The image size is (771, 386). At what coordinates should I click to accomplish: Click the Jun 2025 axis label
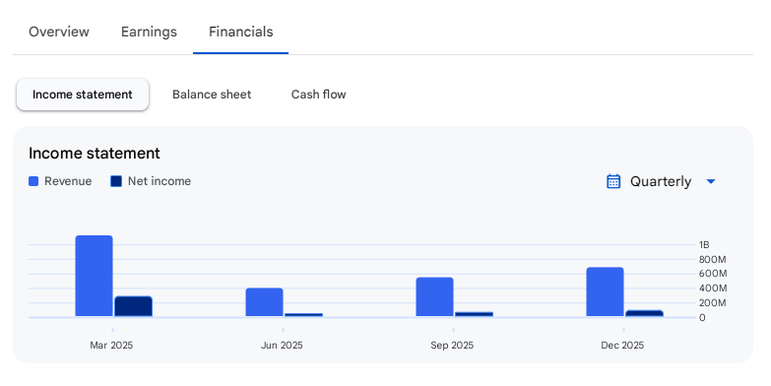282,346
